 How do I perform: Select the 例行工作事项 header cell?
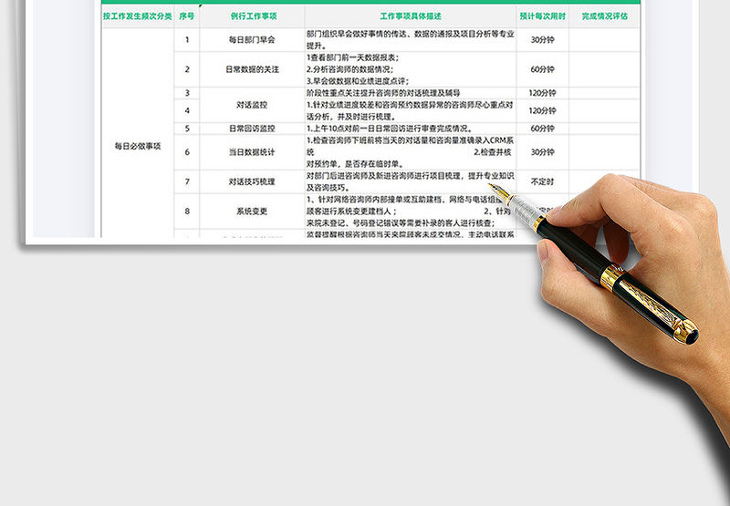253,16
